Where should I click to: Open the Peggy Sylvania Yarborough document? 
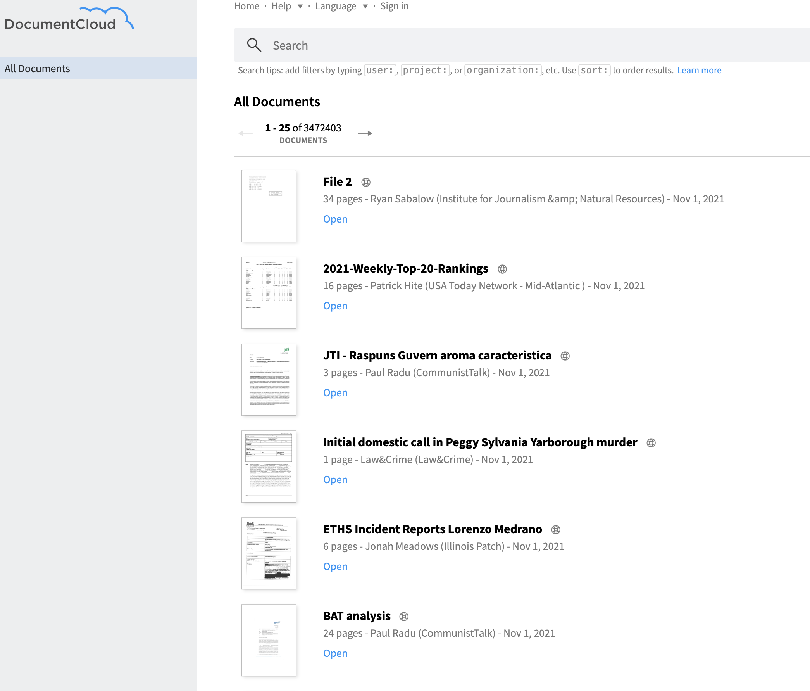point(335,479)
